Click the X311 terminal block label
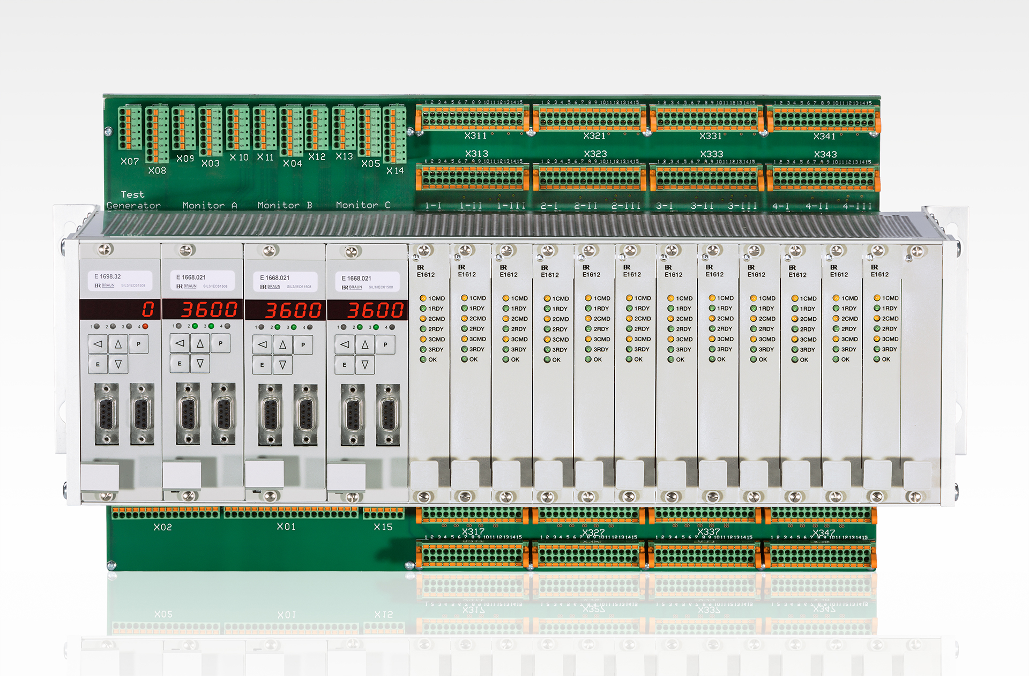 [476, 136]
